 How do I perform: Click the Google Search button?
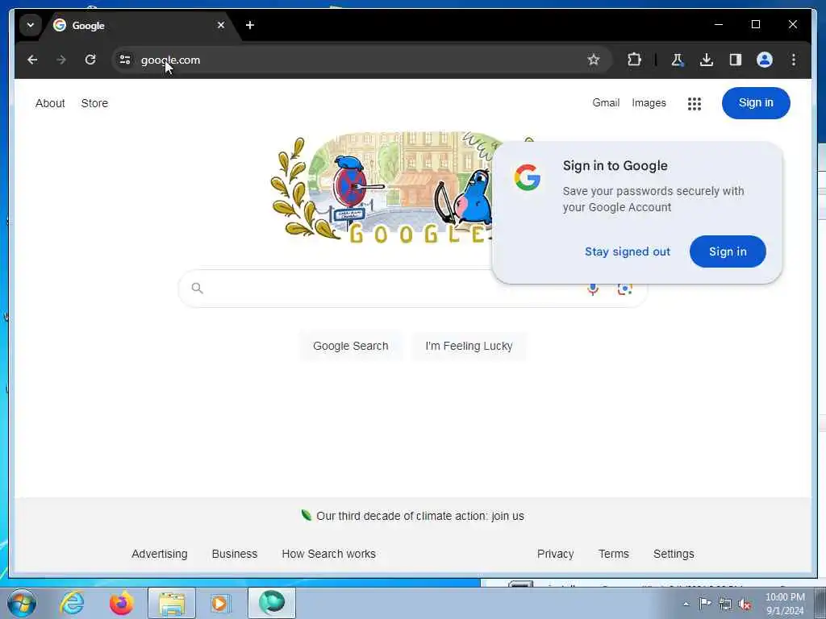(350, 346)
